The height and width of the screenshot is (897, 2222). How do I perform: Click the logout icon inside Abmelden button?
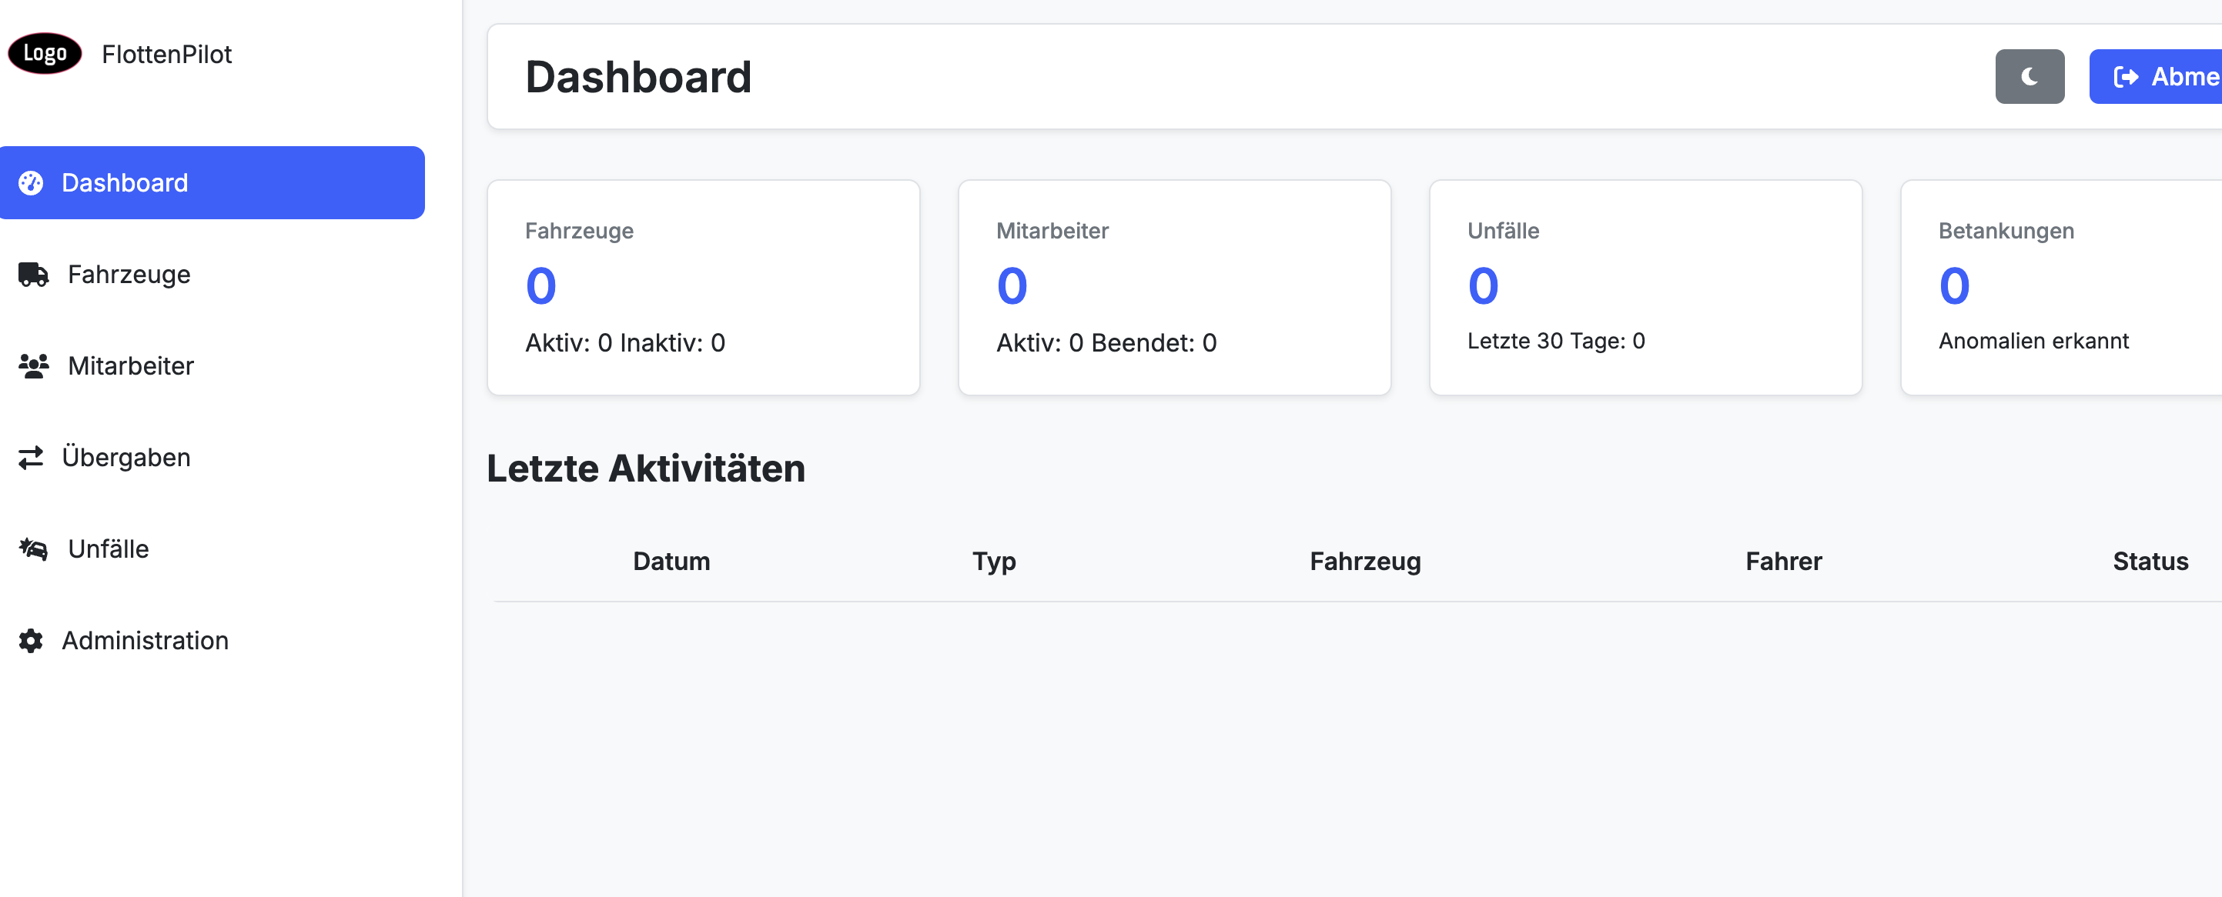[2127, 77]
